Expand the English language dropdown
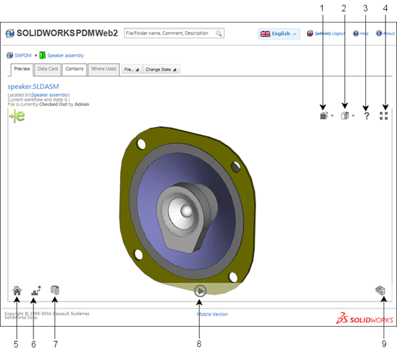The height and width of the screenshot is (348, 397). pyautogui.click(x=279, y=34)
